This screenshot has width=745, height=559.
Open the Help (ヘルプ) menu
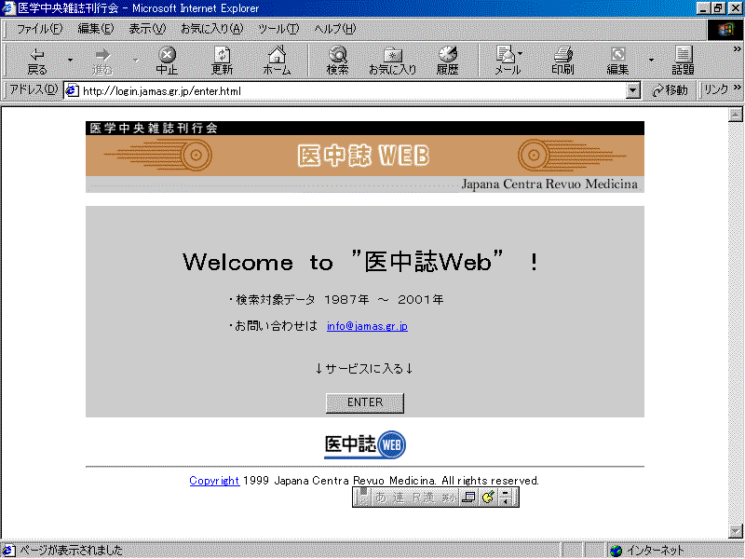[335, 29]
